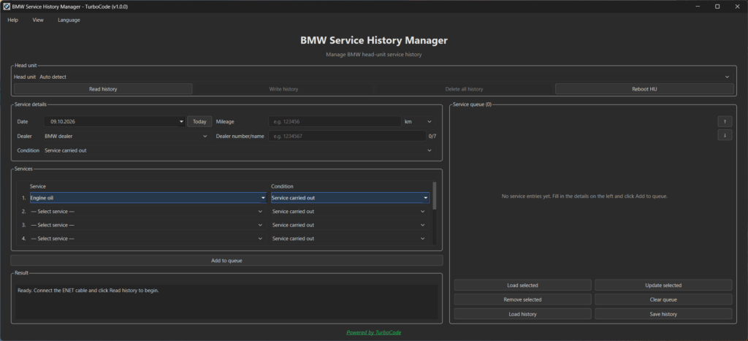This screenshot has width=748, height=341.
Task: Open the Date picker dropdown
Action: [181, 122]
